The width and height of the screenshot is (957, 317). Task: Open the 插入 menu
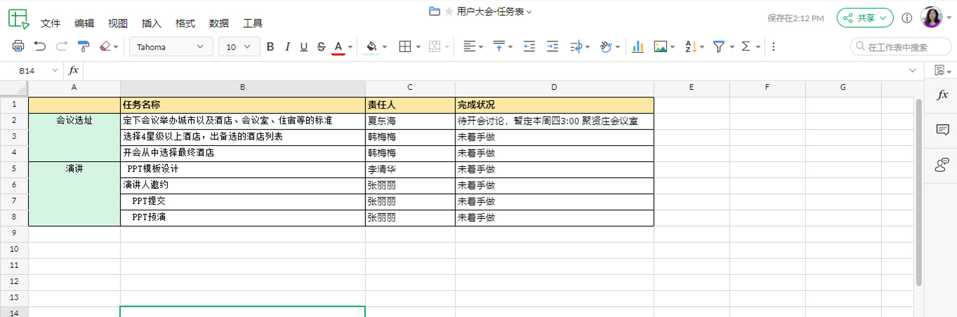[x=151, y=24]
